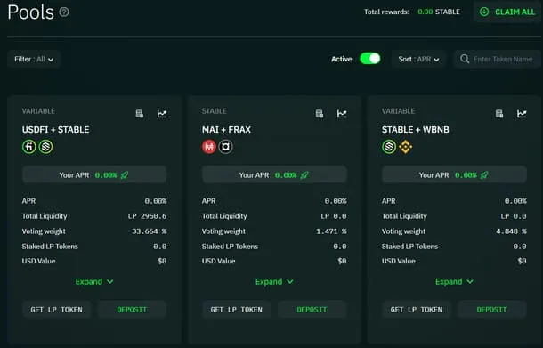
Task: Click the MAI token logo
Action: (x=209, y=147)
